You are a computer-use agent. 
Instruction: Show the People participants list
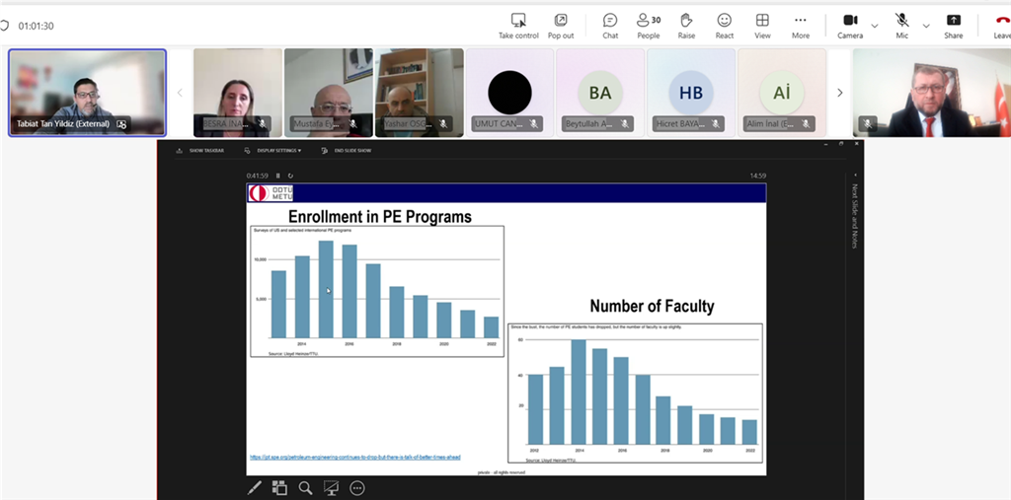click(x=648, y=26)
